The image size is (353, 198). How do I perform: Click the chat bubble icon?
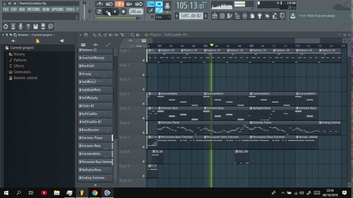click(50, 26)
